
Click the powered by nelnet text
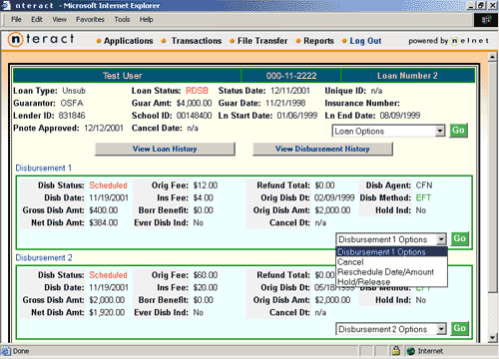click(448, 41)
